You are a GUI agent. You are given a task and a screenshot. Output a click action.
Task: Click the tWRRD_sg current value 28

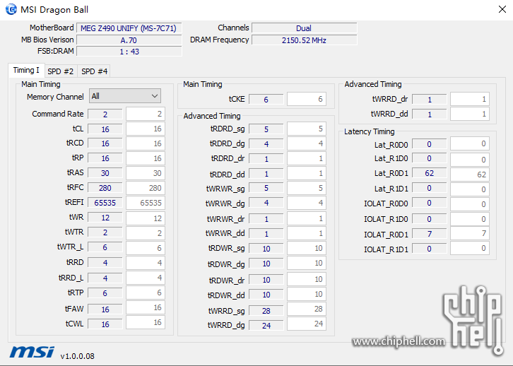click(266, 311)
